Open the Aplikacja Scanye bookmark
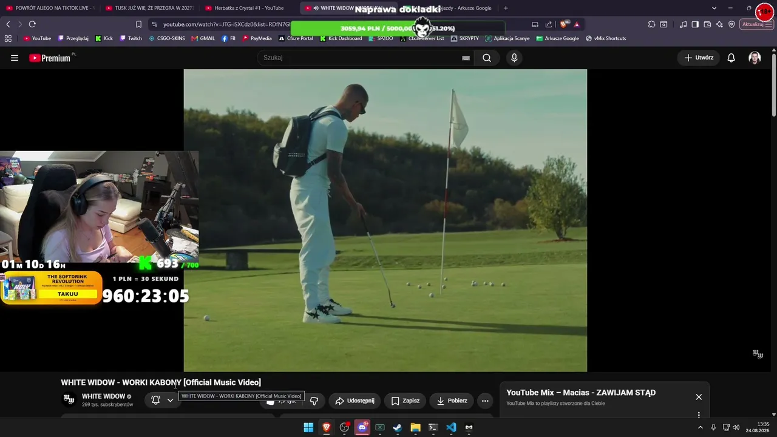Viewport: 777px width, 437px height. [507, 38]
